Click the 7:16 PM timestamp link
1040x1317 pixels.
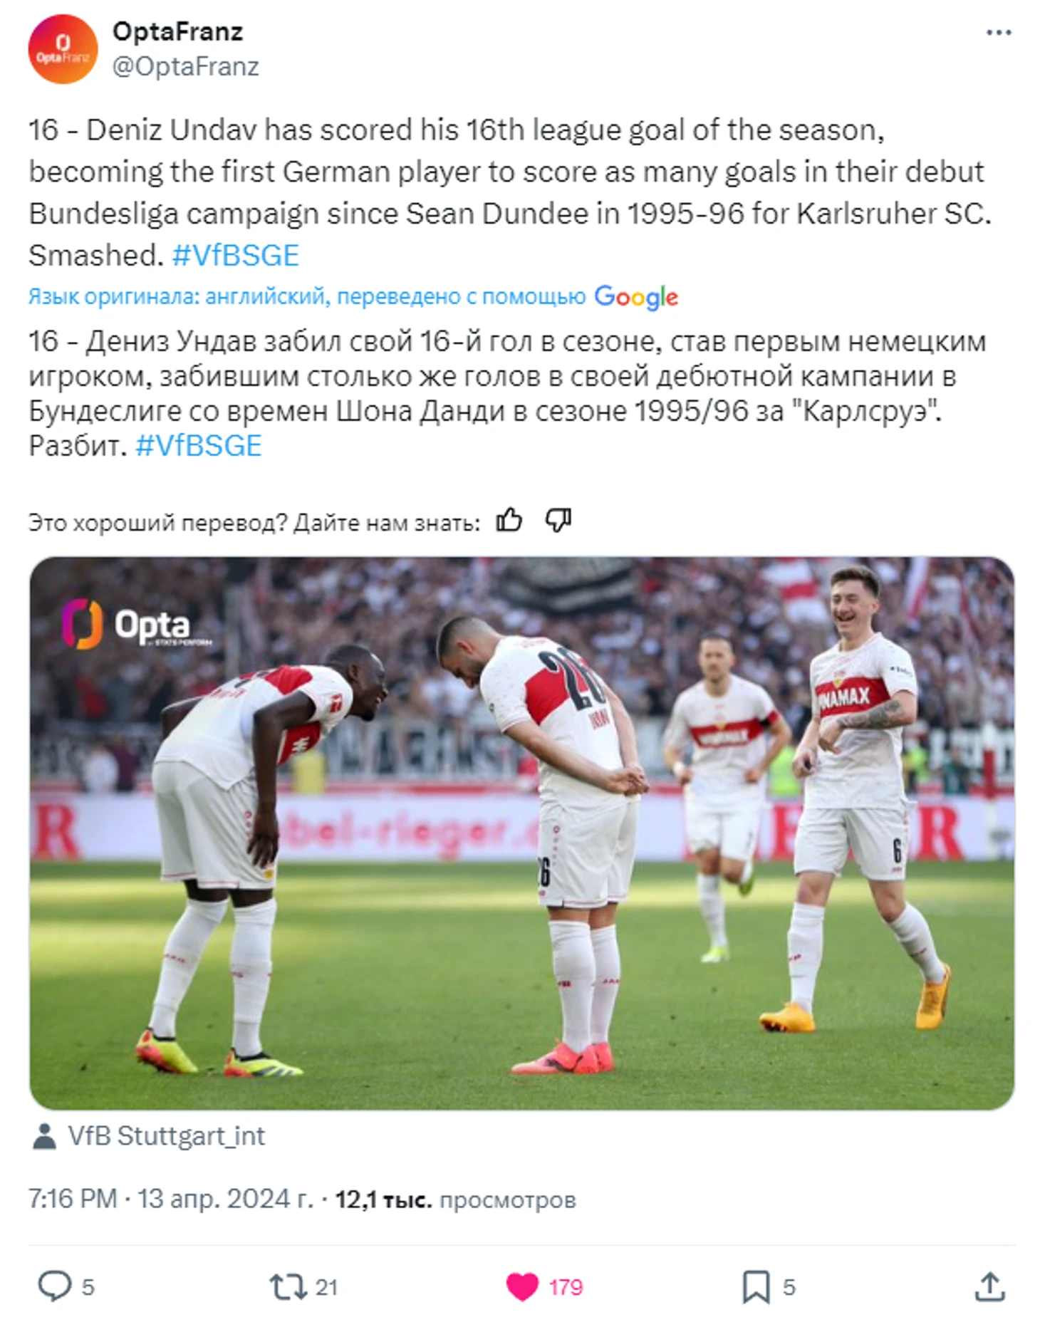coord(170,1199)
